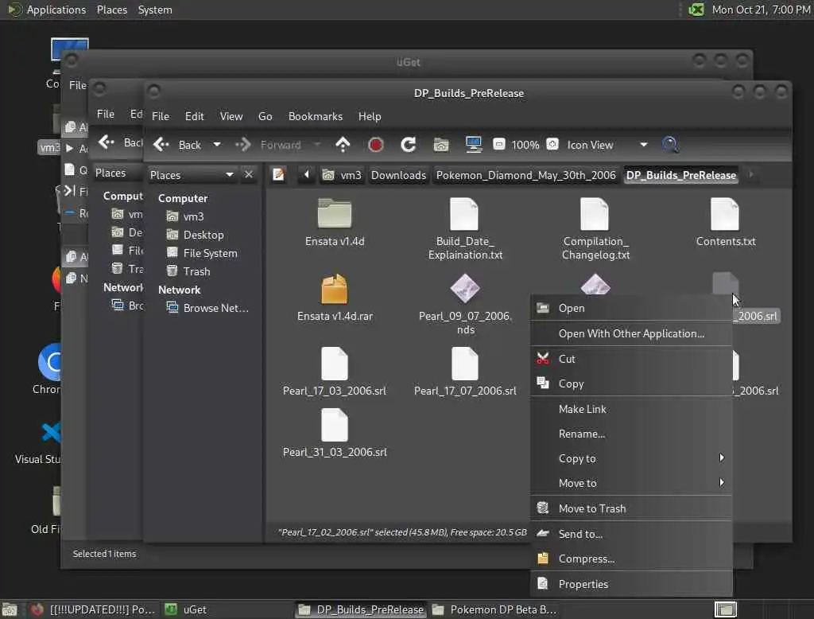Choose Compress in the context menu
This screenshot has height=619, width=814.
pyautogui.click(x=631, y=559)
